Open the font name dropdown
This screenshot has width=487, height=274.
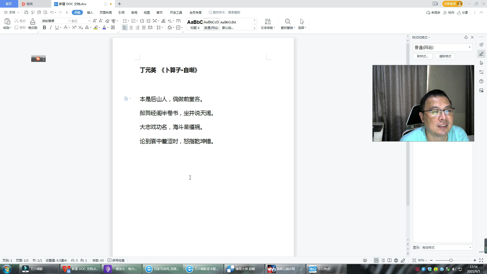[x=69, y=21]
